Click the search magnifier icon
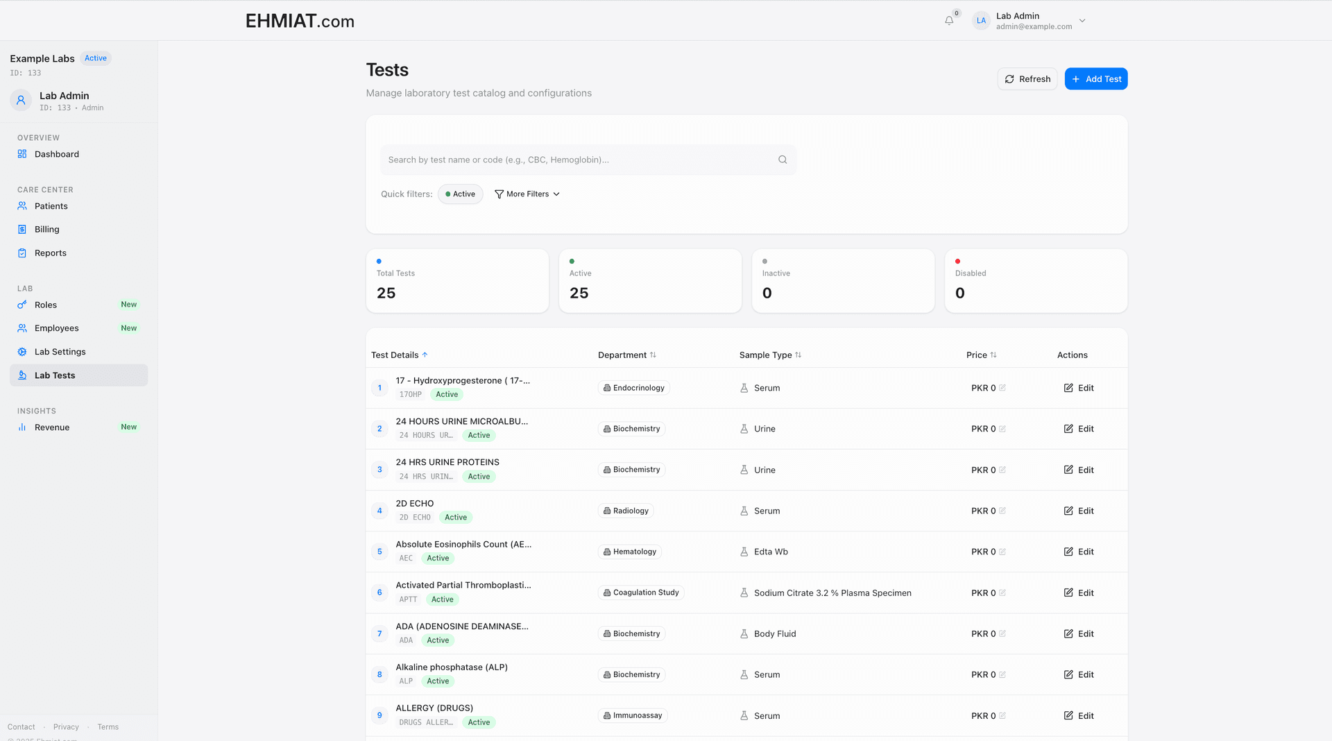 point(783,160)
